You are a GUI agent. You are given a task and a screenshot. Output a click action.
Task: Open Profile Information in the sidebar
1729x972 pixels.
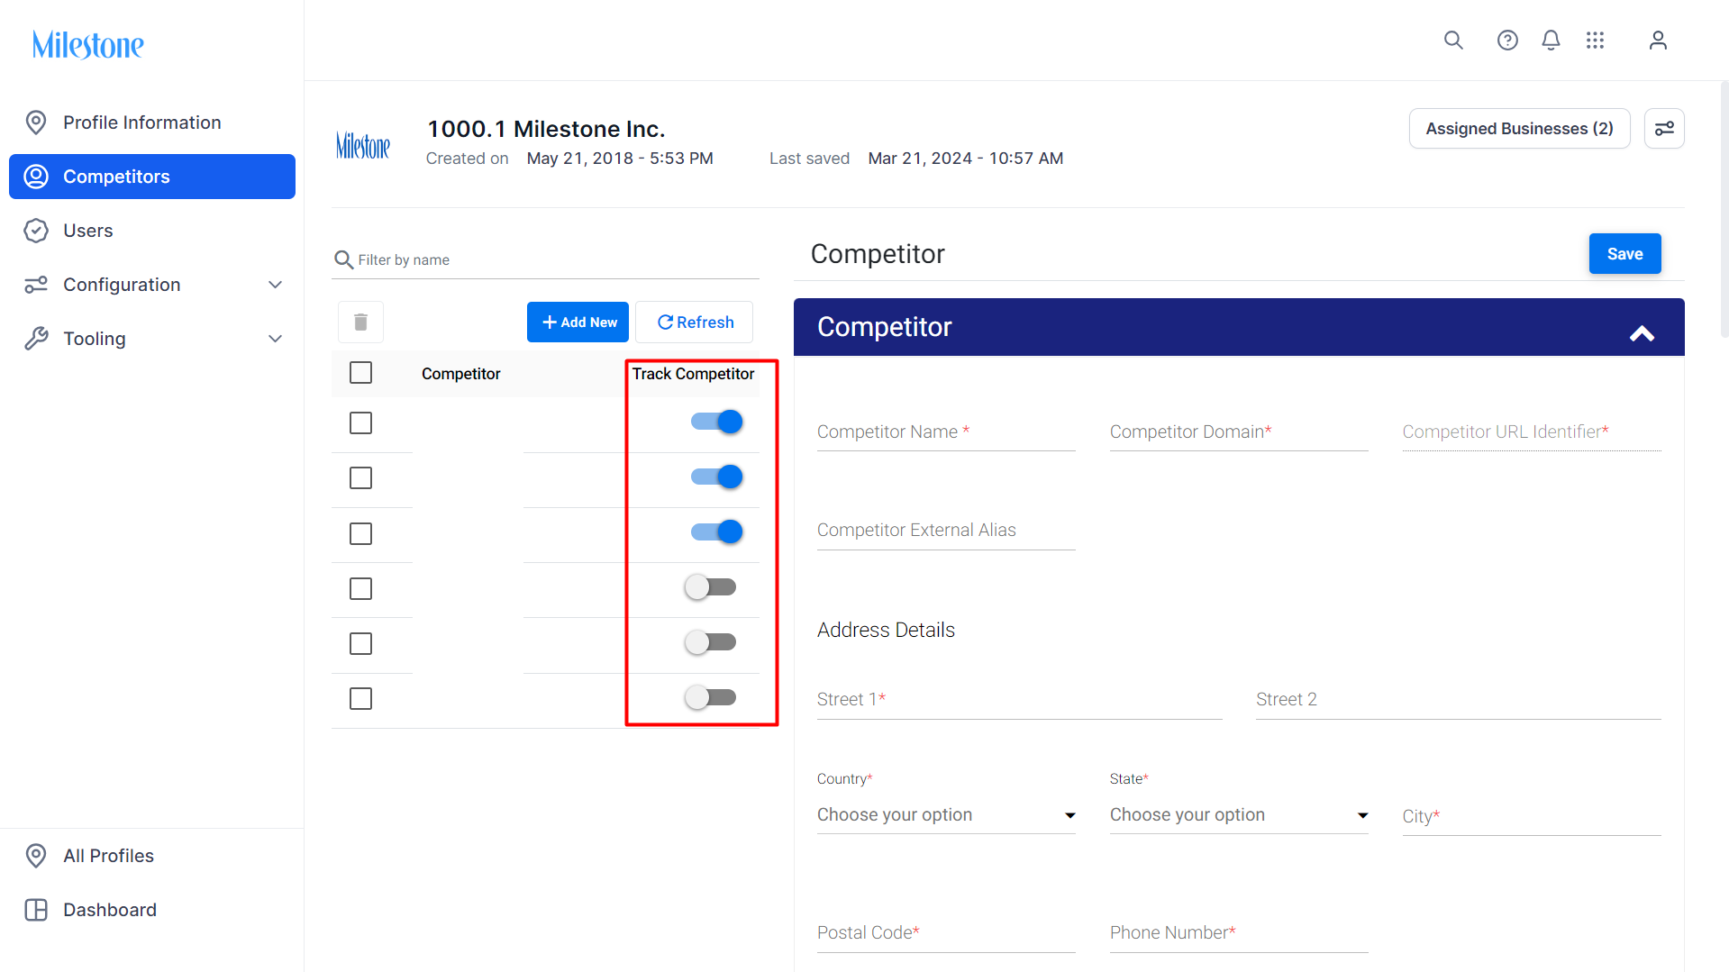click(x=152, y=123)
